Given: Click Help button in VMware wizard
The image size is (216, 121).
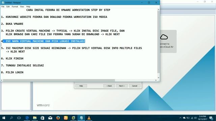Looking at the screenshot, I should (81, 86).
